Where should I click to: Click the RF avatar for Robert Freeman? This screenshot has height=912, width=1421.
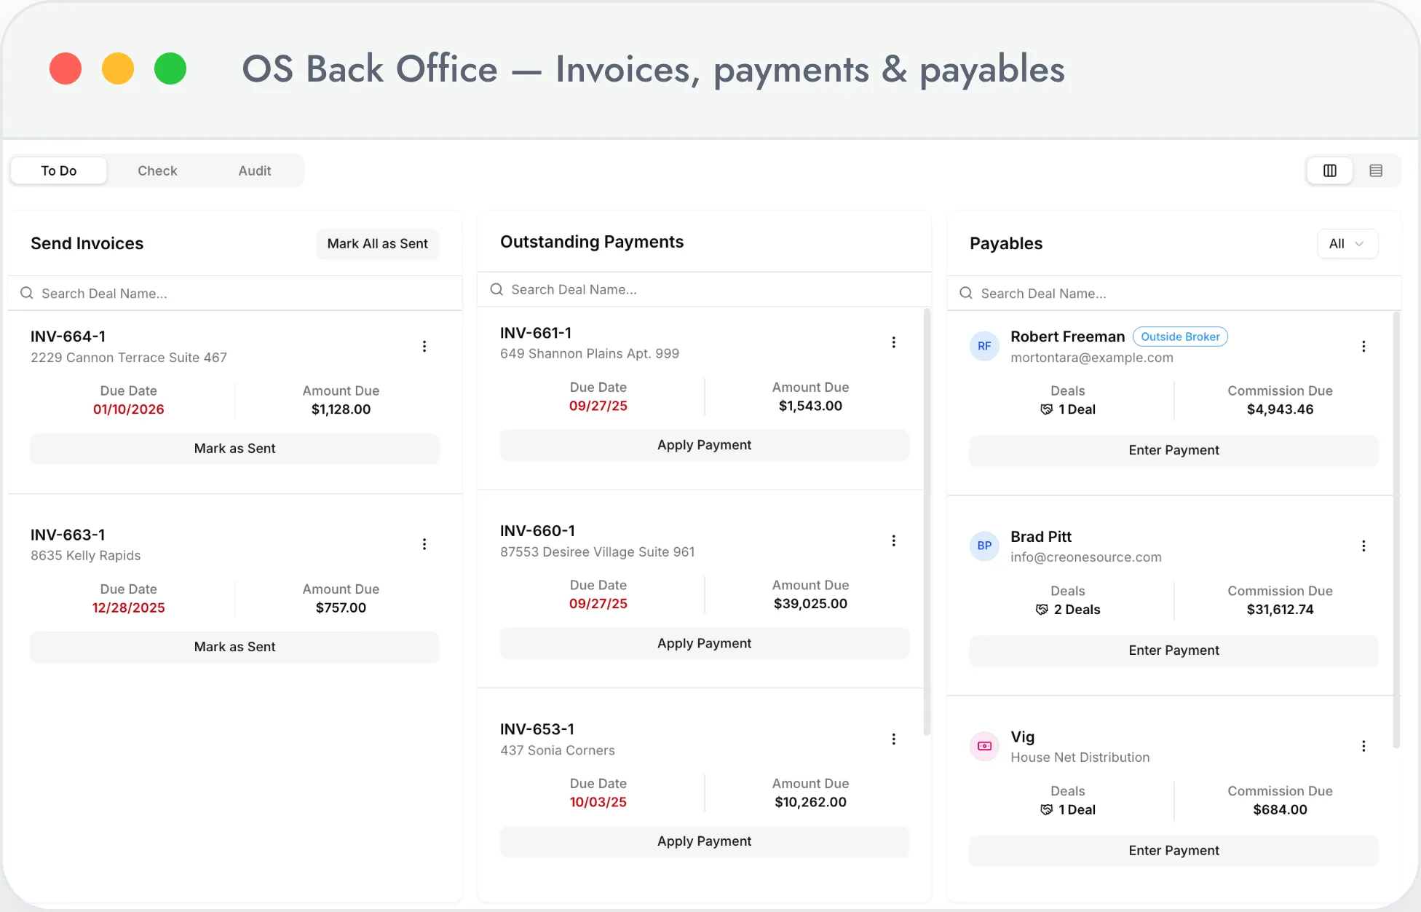pos(984,346)
